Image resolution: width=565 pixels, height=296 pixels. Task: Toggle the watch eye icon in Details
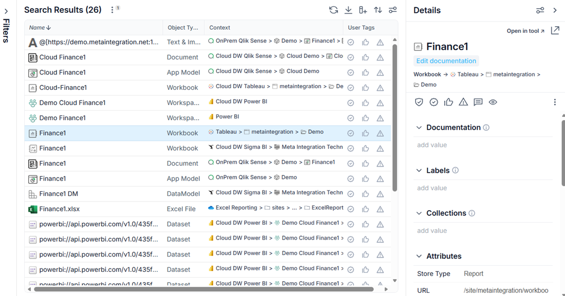tap(493, 102)
